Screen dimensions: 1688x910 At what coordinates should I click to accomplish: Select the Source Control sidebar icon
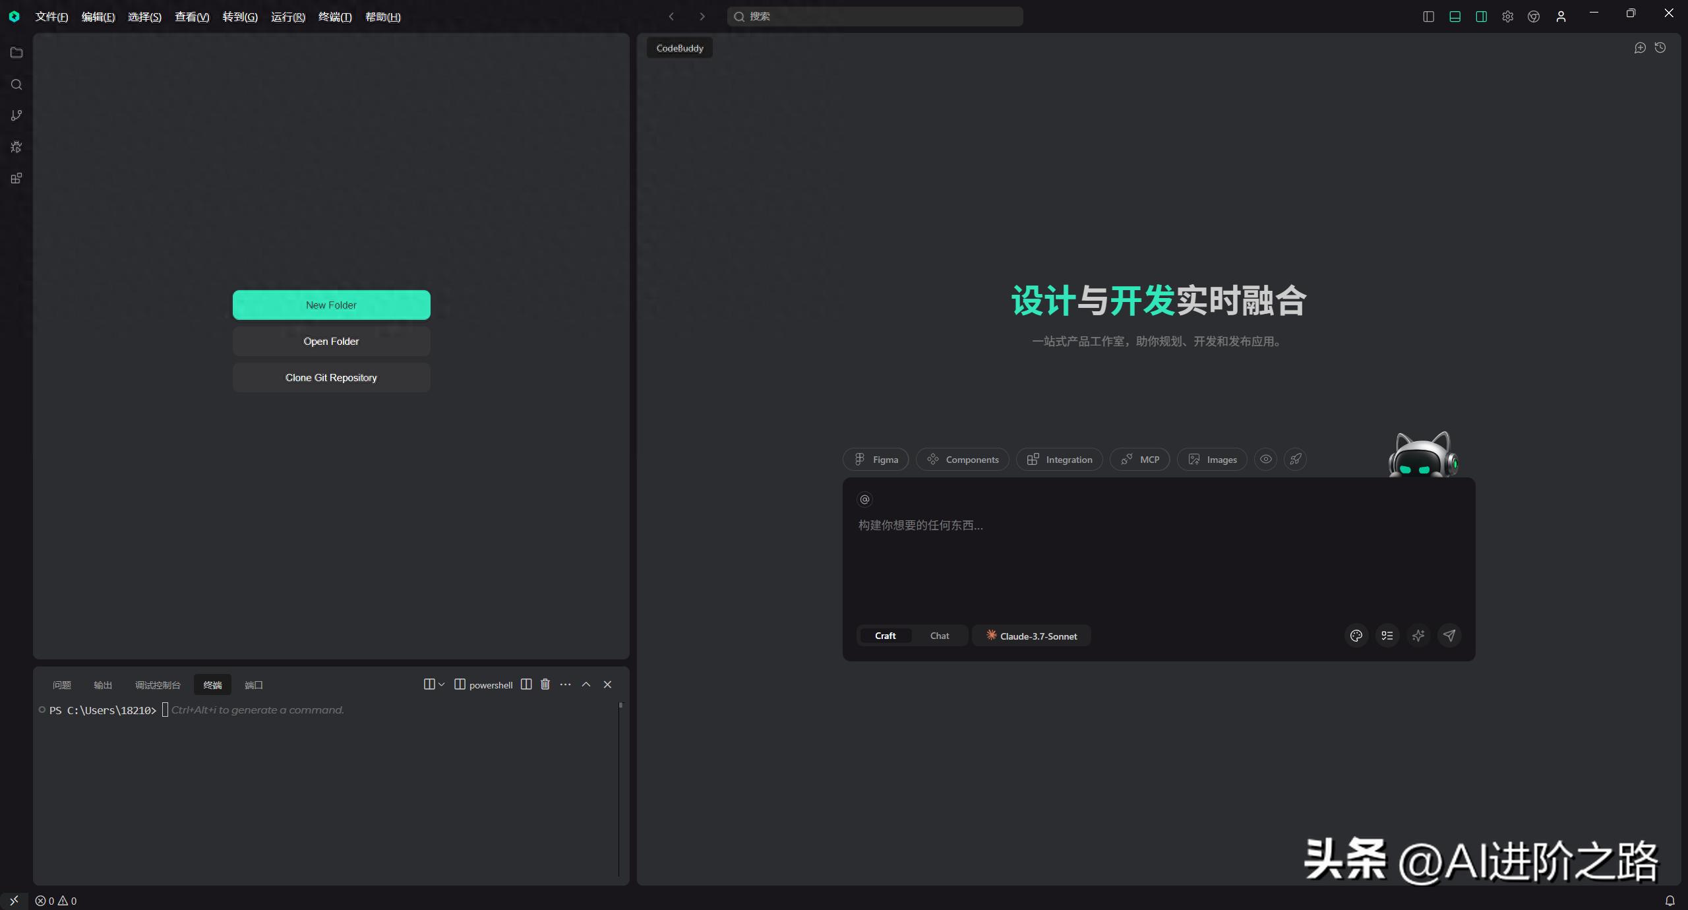coord(16,115)
